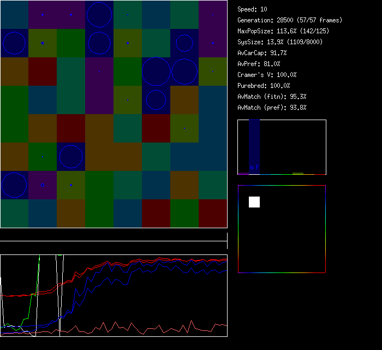Click the white square in the rainbow-bordered panel
This screenshot has height=350, width=382.
pos(254,202)
